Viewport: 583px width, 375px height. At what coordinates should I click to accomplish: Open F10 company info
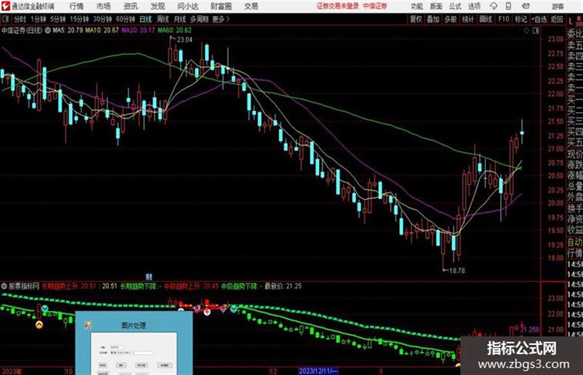click(x=504, y=19)
